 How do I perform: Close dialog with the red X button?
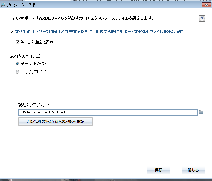(x=206, y=5)
